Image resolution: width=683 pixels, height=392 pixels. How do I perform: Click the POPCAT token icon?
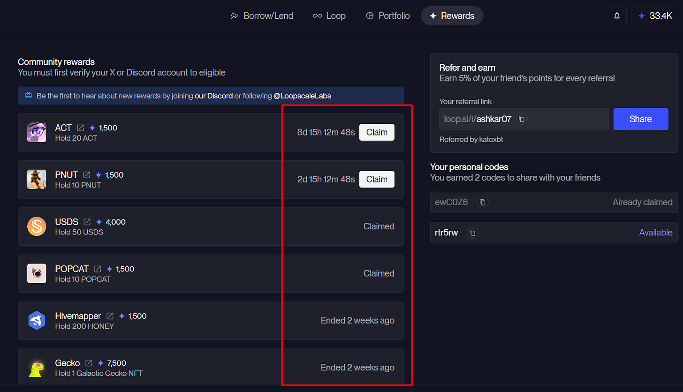[37, 273]
